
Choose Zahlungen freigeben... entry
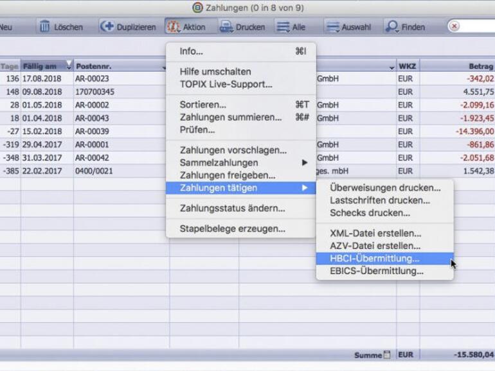[x=241, y=175]
